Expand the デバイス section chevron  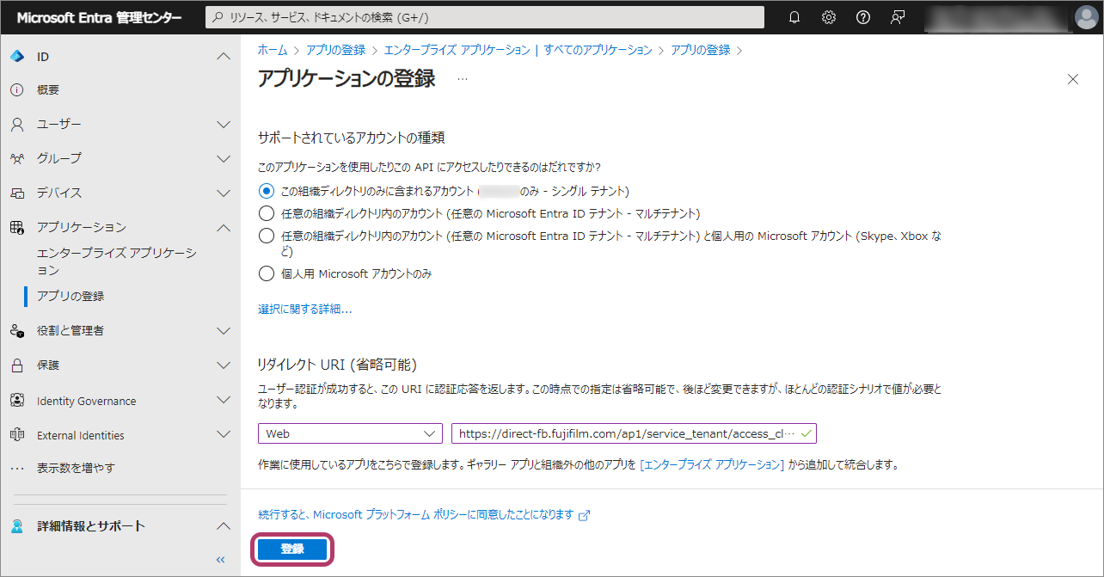click(x=224, y=193)
